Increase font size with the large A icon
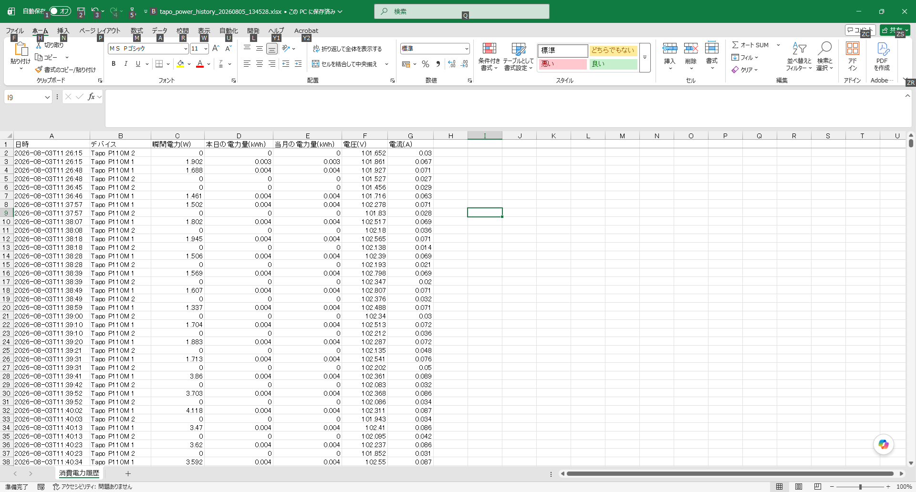The height and width of the screenshot is (492, 916). (x=216, y=48)
